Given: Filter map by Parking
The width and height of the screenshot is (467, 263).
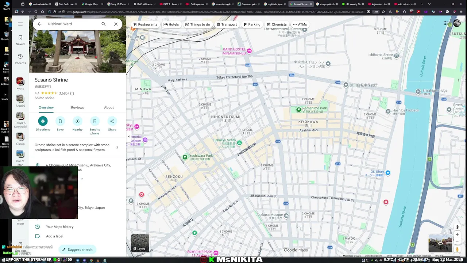Looking at the screenshot, I should (x=252, y=24).
